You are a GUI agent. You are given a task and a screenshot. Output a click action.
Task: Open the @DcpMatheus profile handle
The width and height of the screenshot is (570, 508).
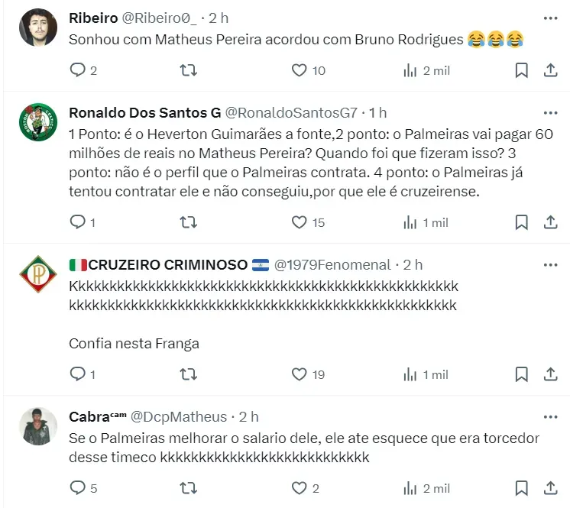click(179, 416)
